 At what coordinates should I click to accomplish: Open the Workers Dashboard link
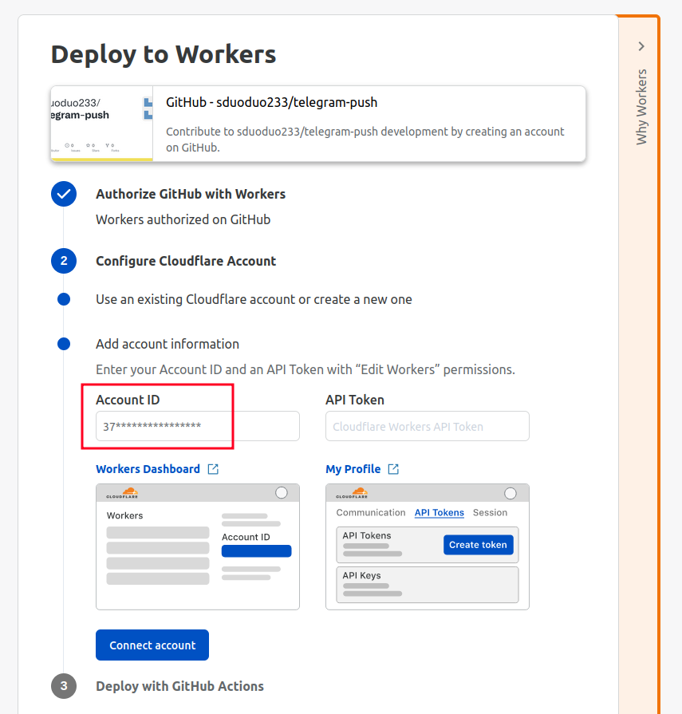[148, 469]
